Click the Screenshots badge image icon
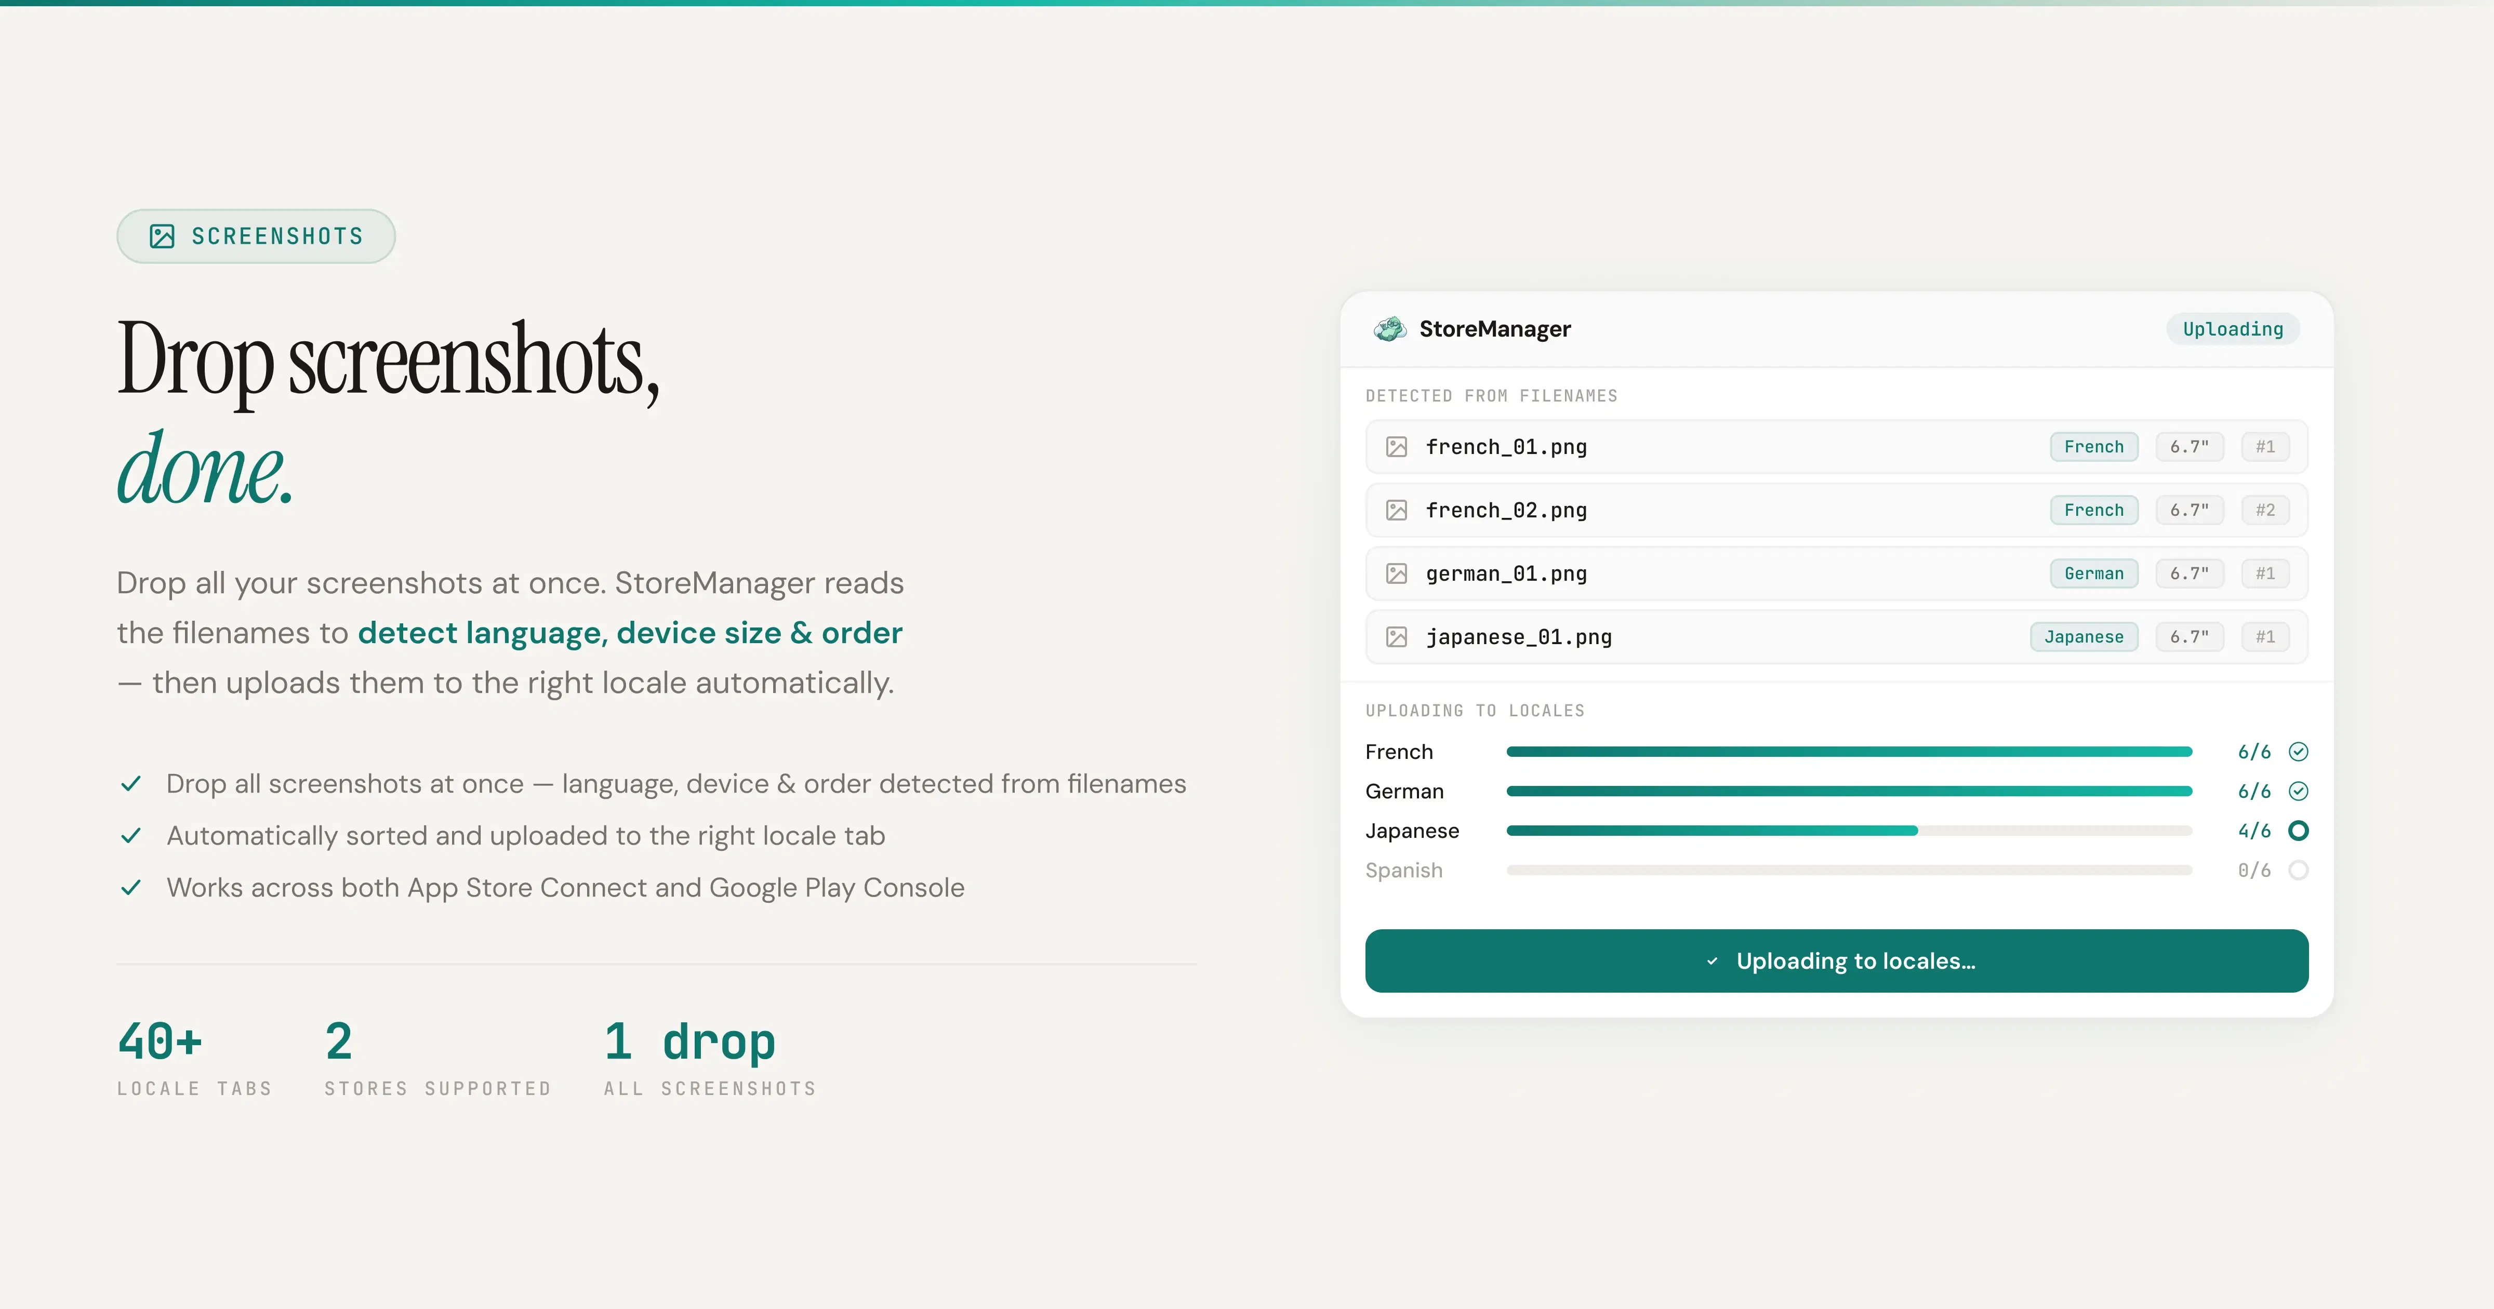The height and width of the screenshot is (1309, 2494). (162, 236)
